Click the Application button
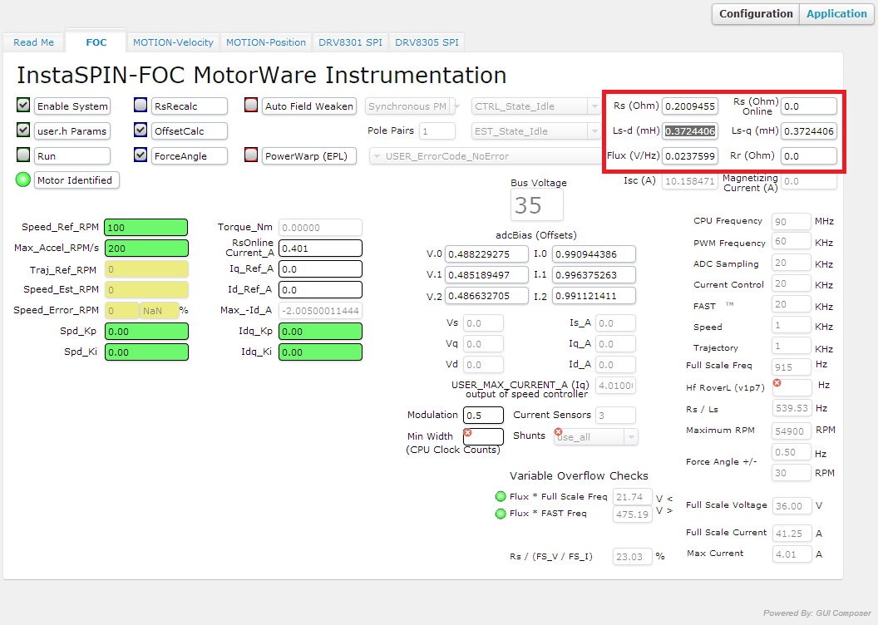 click(836, 14)
